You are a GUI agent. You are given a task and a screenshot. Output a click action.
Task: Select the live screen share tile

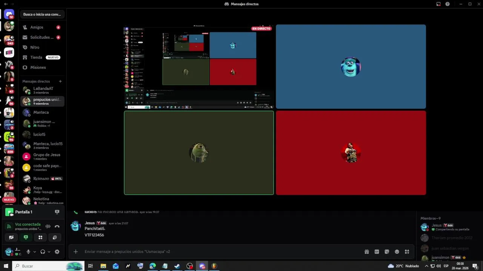(199, 67)
